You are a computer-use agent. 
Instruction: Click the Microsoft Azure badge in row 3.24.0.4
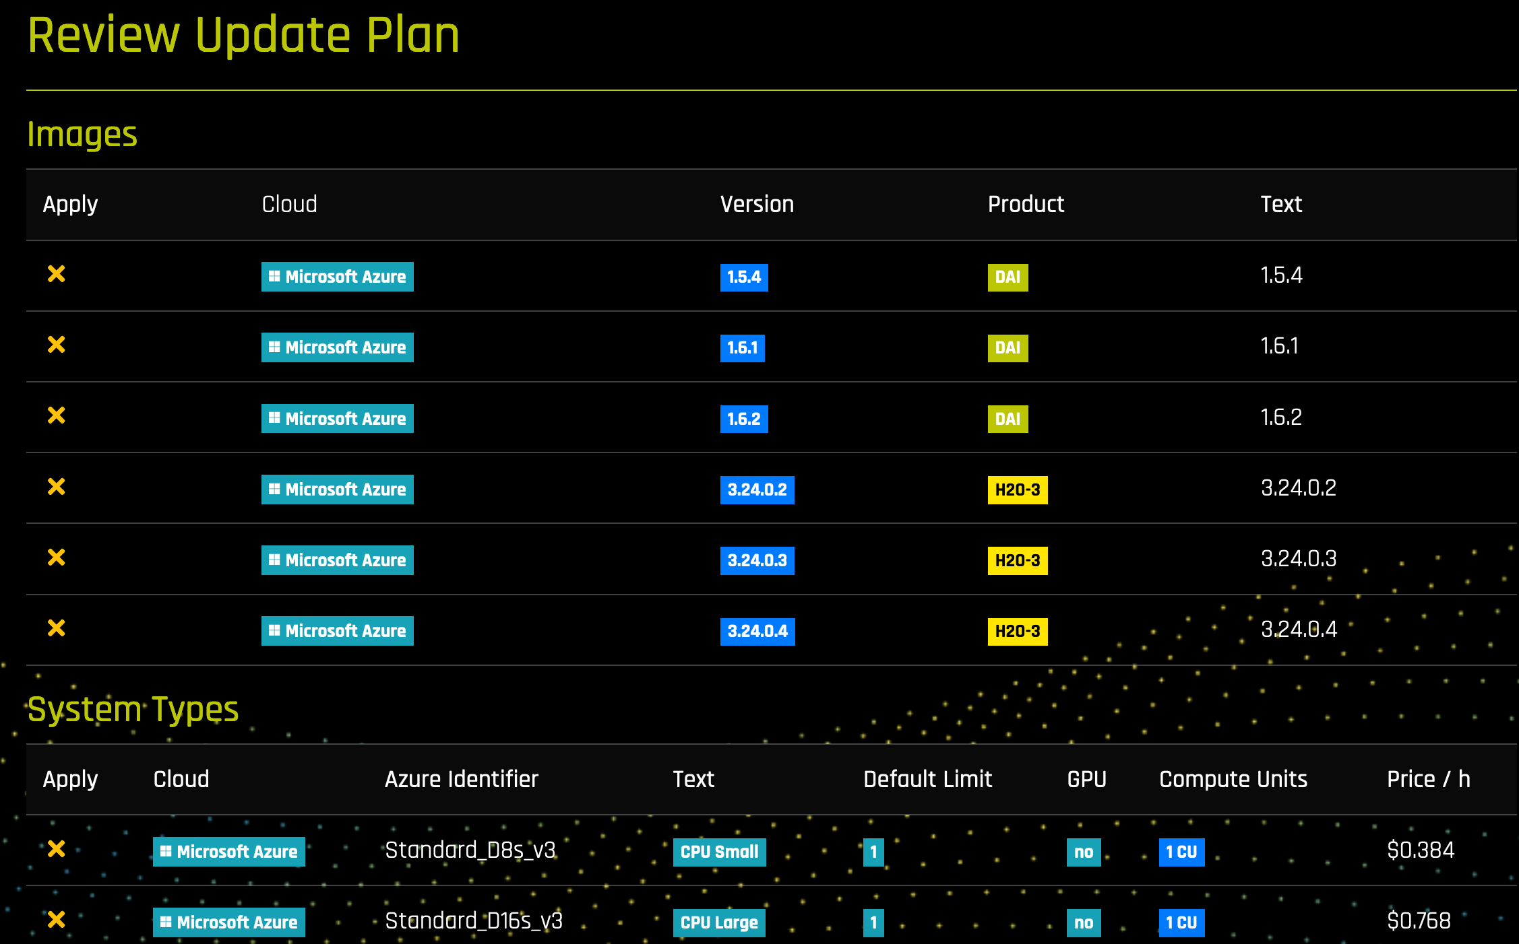pos(338,631)
